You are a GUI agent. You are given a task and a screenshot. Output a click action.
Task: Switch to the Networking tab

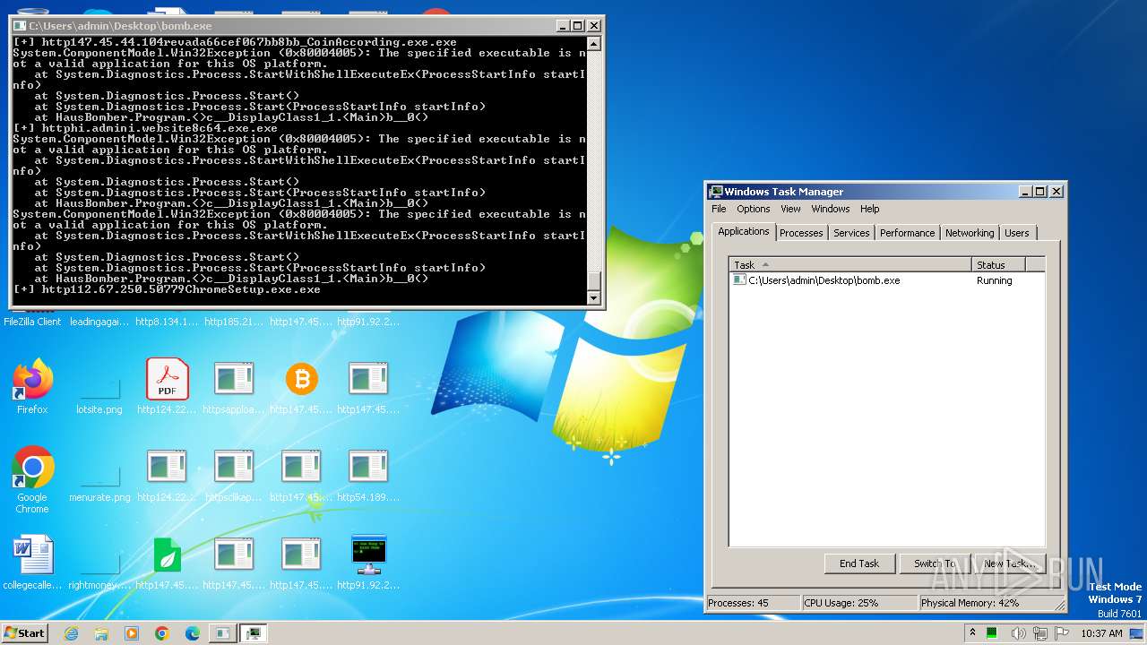970,233
